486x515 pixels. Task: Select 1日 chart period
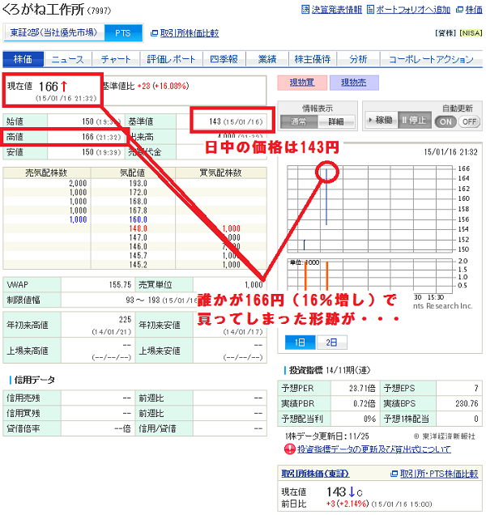(x=301, y=343)
